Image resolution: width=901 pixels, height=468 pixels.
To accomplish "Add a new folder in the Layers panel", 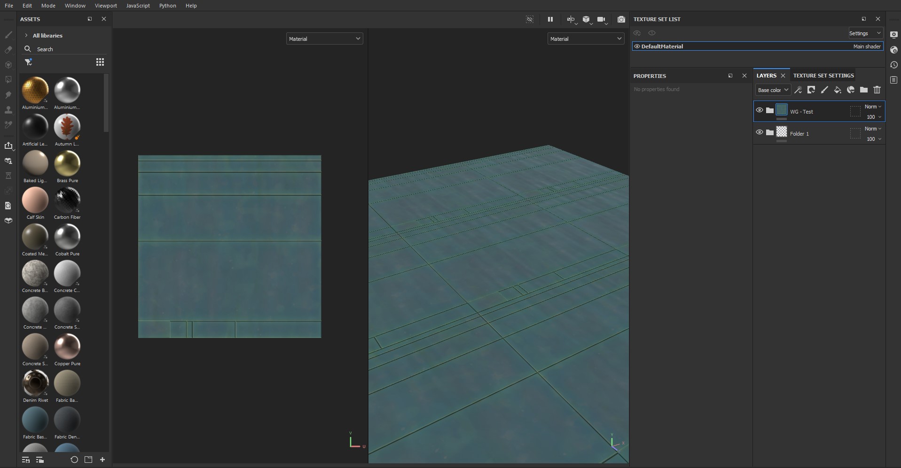I will 863,90.
